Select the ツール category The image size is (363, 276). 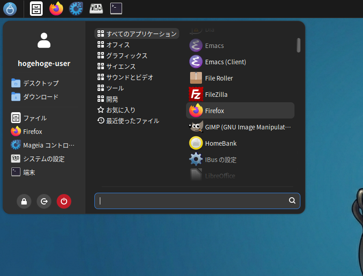click(x=111, y=88)
